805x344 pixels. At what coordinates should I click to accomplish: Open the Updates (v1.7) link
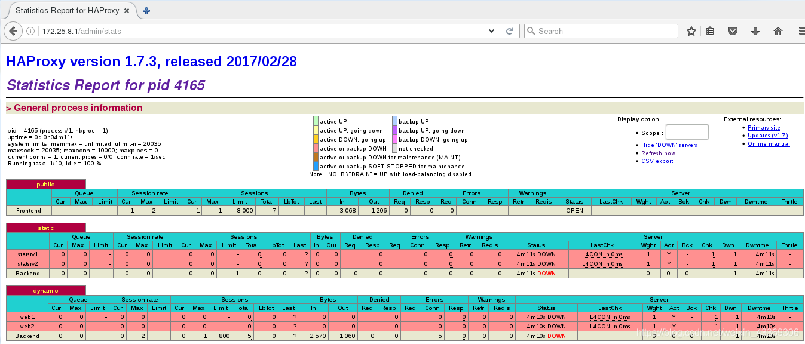click(x=768, y=136)
